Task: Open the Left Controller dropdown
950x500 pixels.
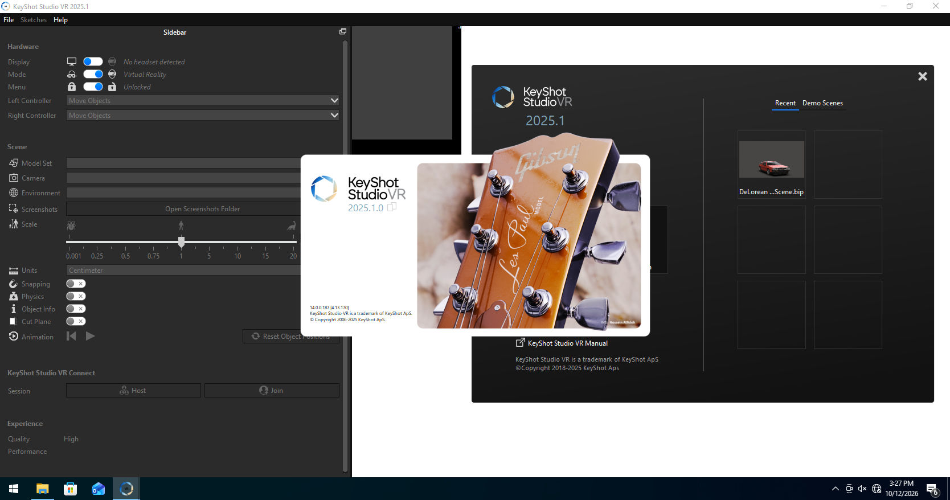Action: click(x=203, y=100)
